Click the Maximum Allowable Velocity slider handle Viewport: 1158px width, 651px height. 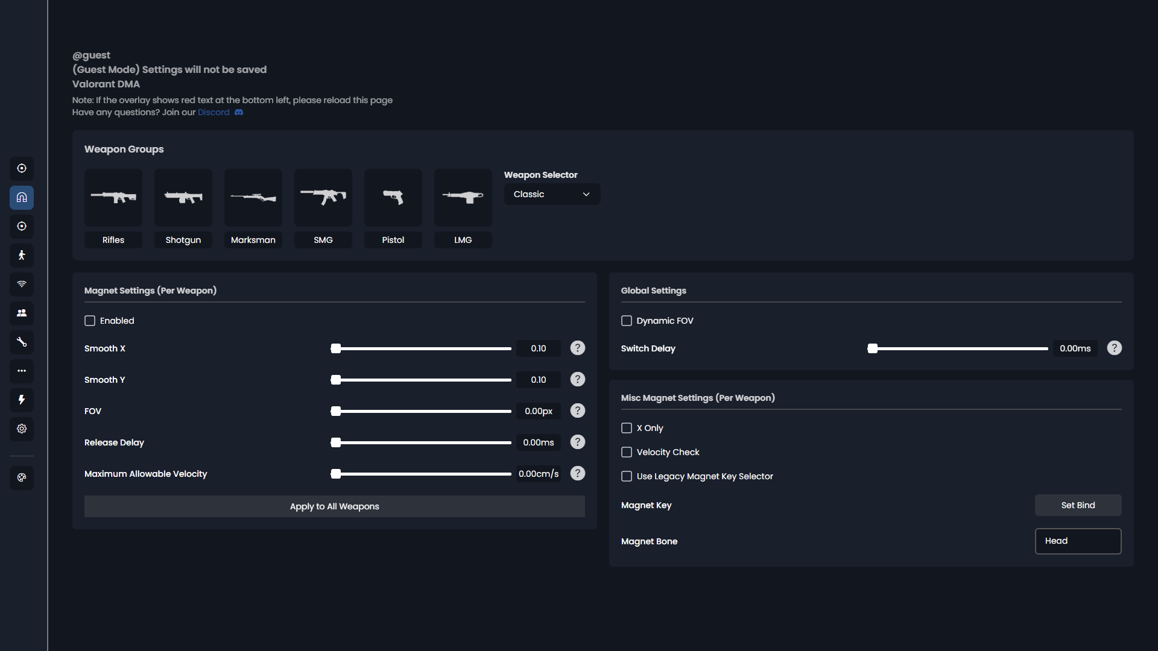click(x=336, y=474)
